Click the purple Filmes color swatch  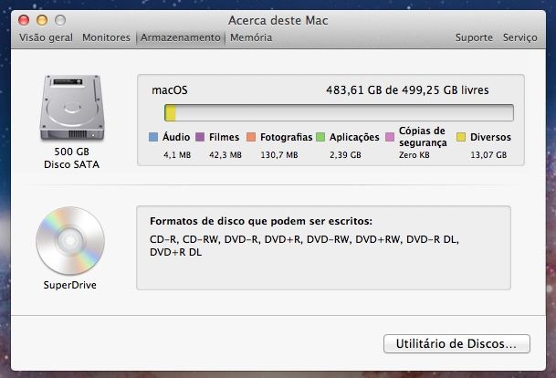coord(200,137)
